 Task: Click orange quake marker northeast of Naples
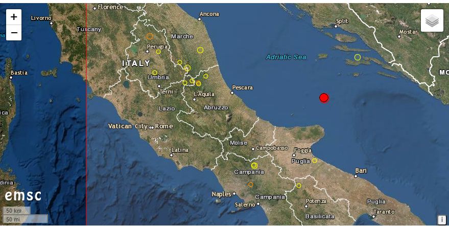pos(251,185)
